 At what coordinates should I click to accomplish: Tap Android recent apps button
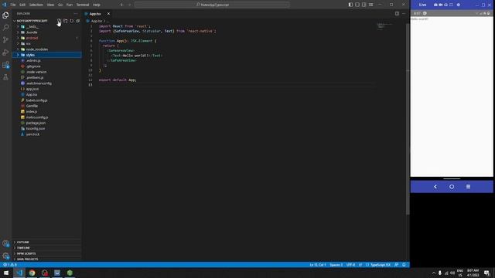[469, 187]
